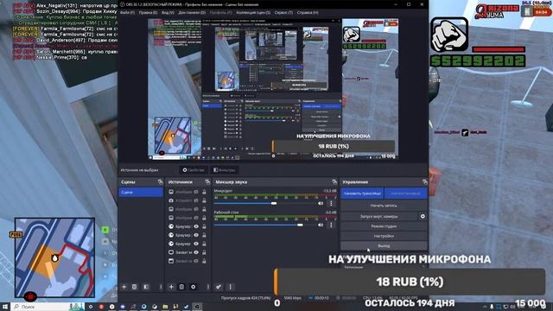Toggle lock on Устройство source
The image size is (553, 311).
tap(204, 200)
